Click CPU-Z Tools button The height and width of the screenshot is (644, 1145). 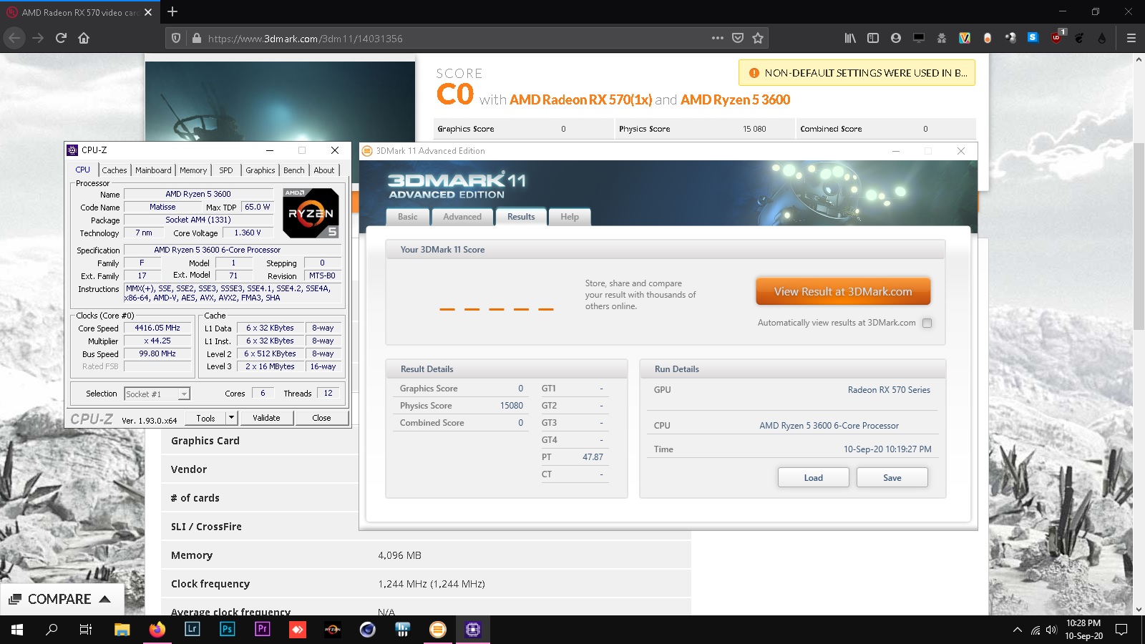pyautogui.click(x=205, y=418)
